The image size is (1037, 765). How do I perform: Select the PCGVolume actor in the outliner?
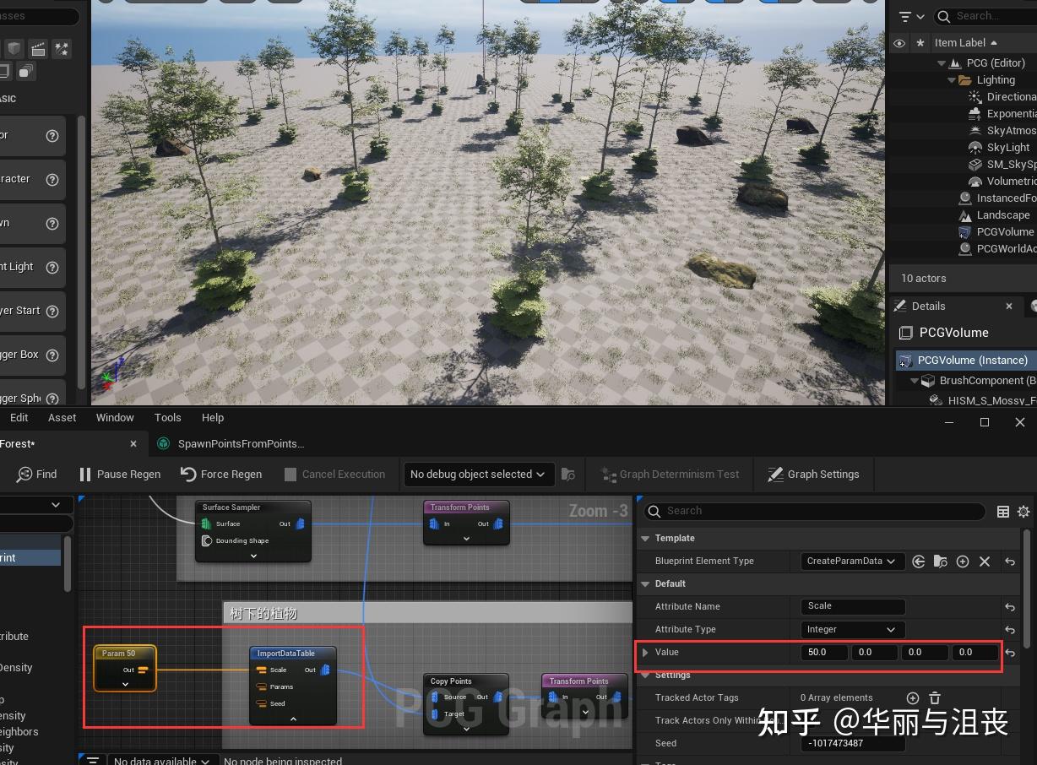(x=1005, y=231)
